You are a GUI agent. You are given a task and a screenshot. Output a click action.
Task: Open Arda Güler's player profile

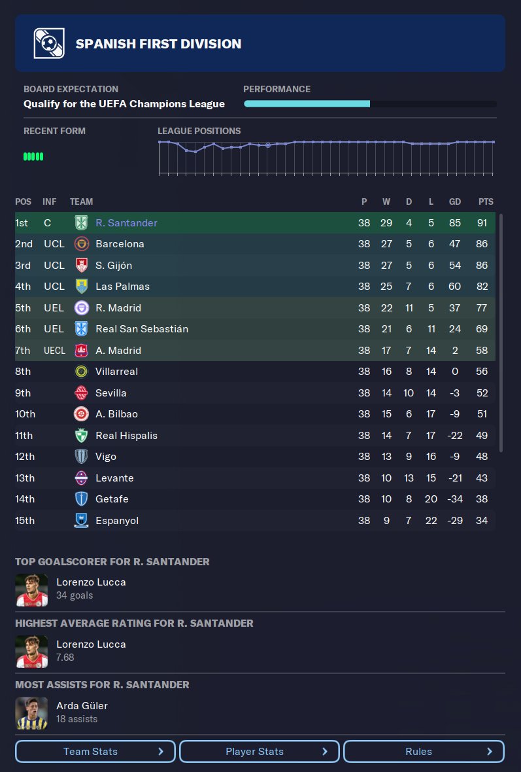point(82,706)
